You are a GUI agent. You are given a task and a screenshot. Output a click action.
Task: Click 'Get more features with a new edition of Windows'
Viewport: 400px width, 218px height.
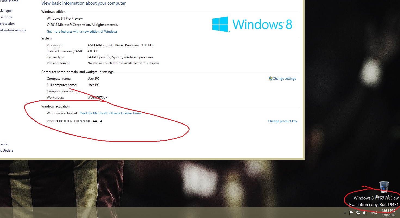coord(82,32)
